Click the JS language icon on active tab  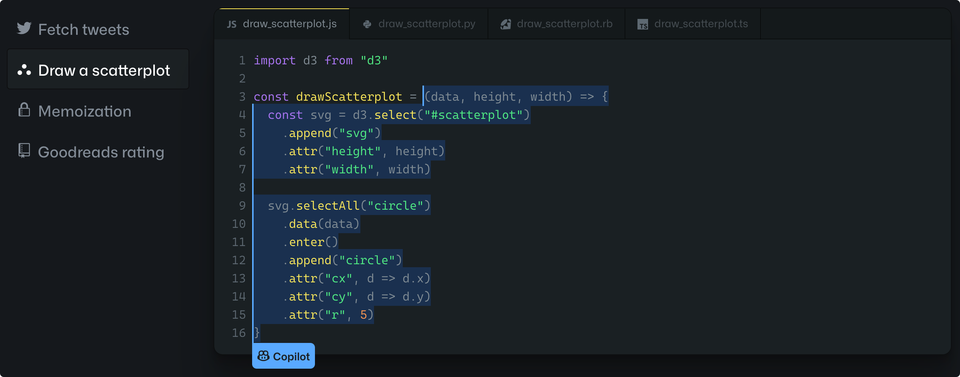pyautogui.click(x=232, y=23)
